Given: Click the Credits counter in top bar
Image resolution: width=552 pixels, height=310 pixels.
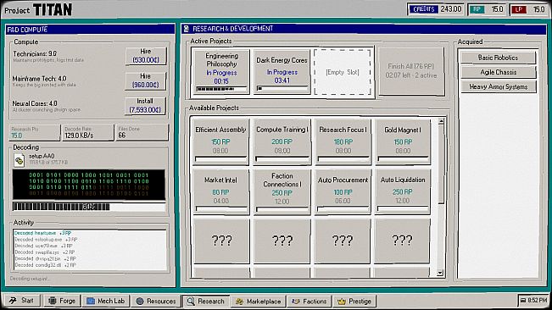Looking at the screenshot, I should coord(435,9).
